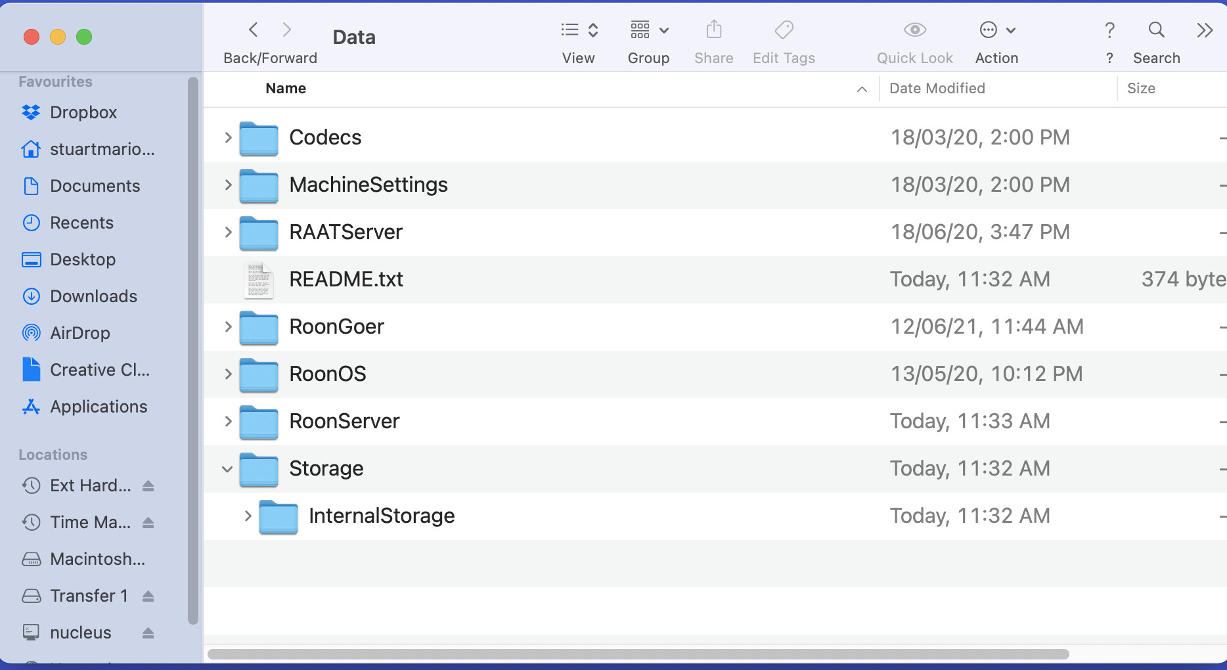Viewport: 1227px width, 670px height.
Task: Open the Group options dropdown
Action: coord(649,30)
